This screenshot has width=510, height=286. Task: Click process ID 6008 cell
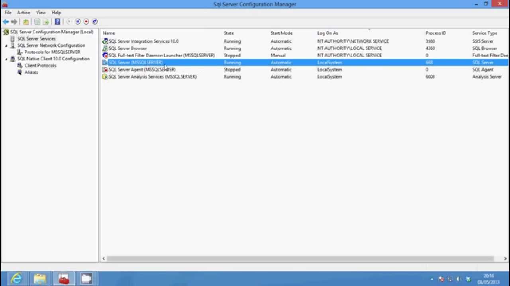click(430, 77)
